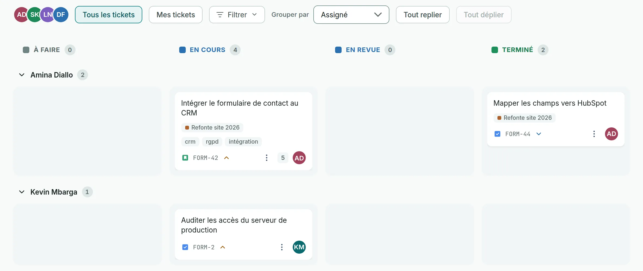Screen dimensions: 643x271
Task: Click the Tout déplier button
Action: [484, 15]
